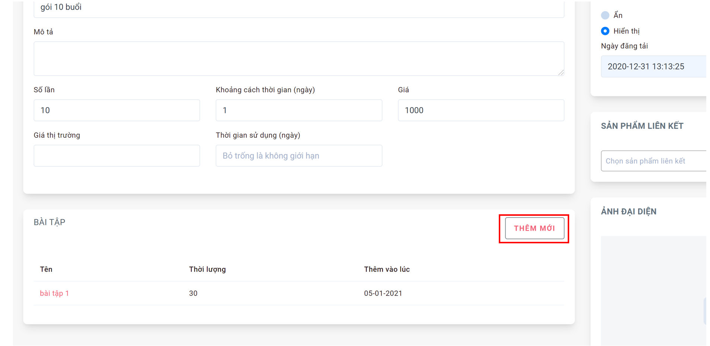Click the gói 10 buổi name field
Image resolution: width=710 pixels, height=346 pixels.
(299, 8)
